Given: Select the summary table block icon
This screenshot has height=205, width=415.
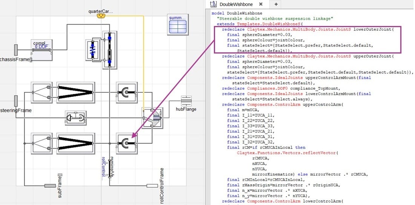Looking at the screenshot, I should coord(178,24).
